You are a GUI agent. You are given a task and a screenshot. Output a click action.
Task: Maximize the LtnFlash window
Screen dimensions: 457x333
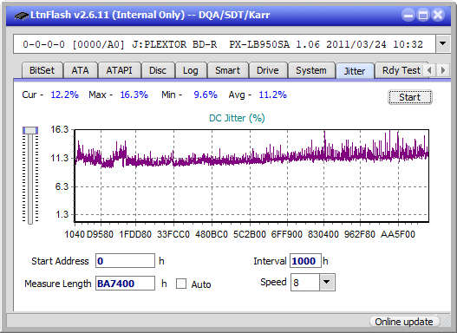[x=423, y=15]
